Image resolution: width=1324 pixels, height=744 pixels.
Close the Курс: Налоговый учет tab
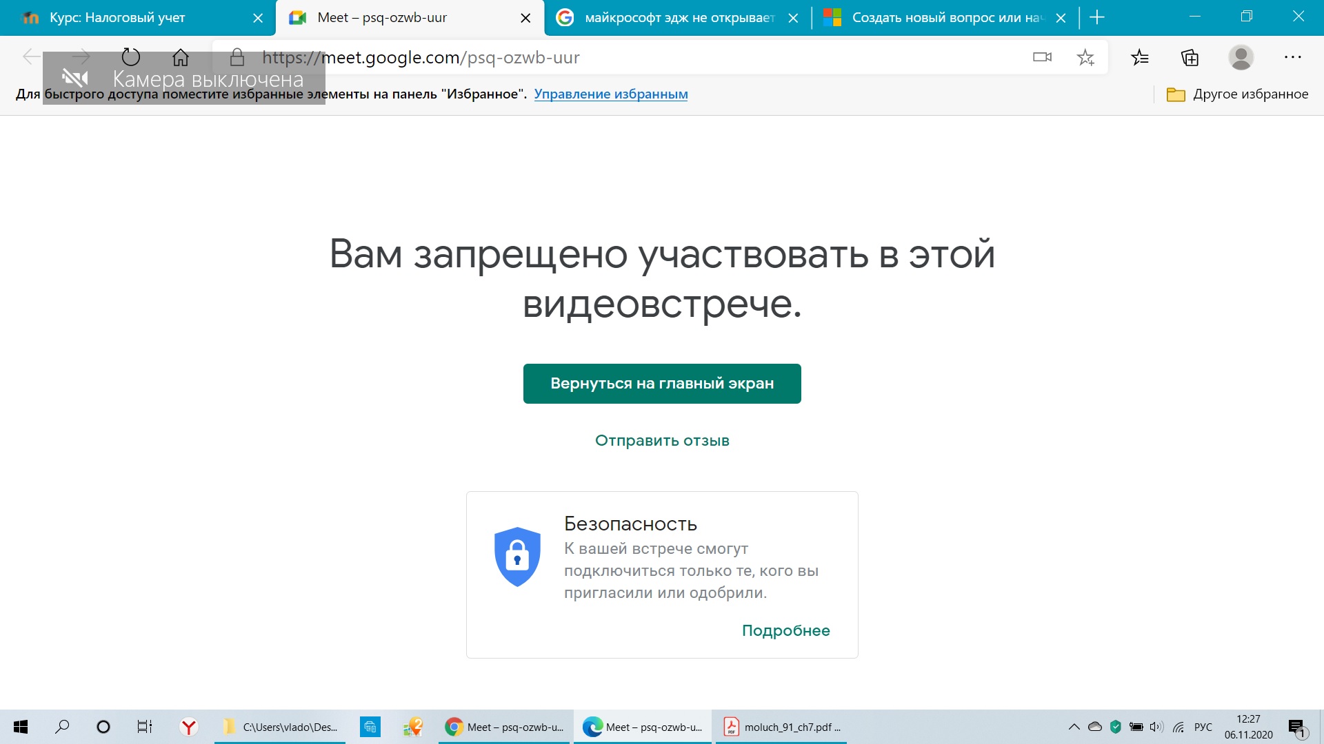coord(258,19)
